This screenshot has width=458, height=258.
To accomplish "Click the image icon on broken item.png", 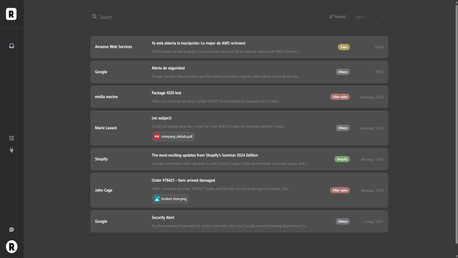I will 157,199.
